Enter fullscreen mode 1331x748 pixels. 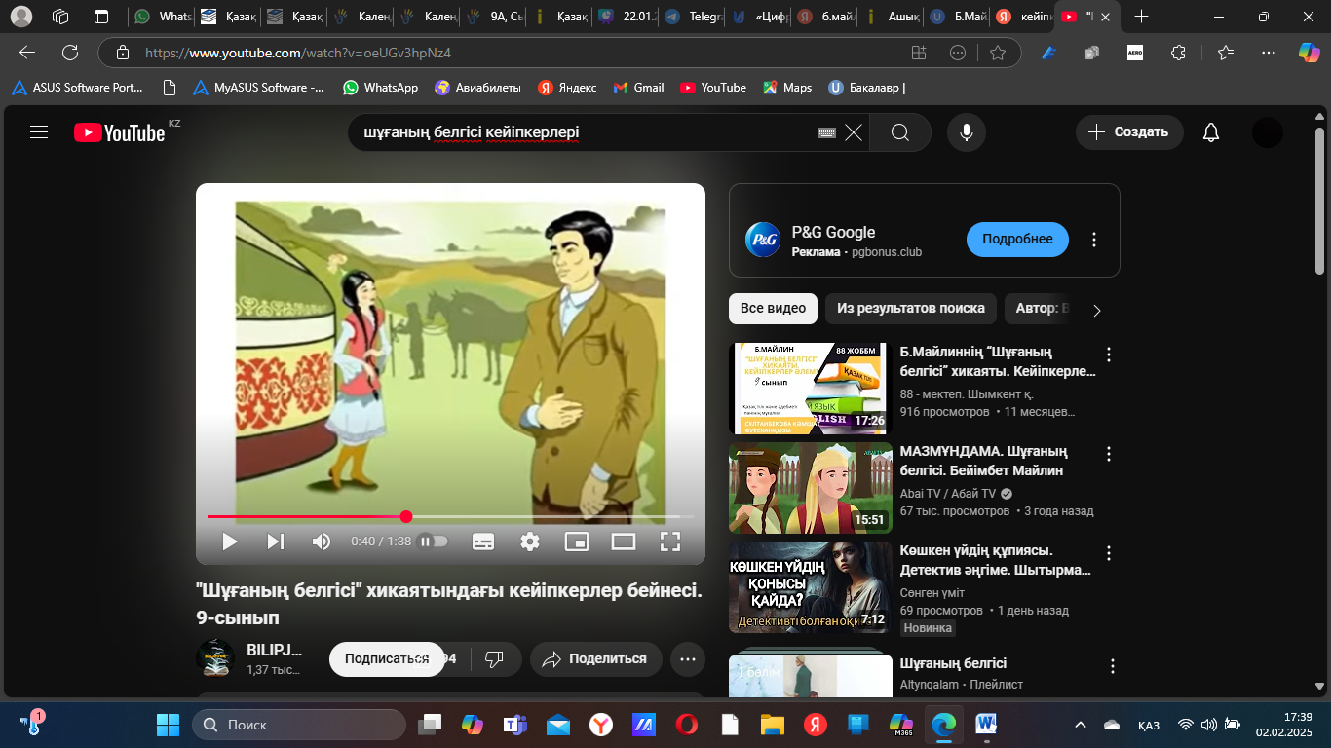click(670, 542)
